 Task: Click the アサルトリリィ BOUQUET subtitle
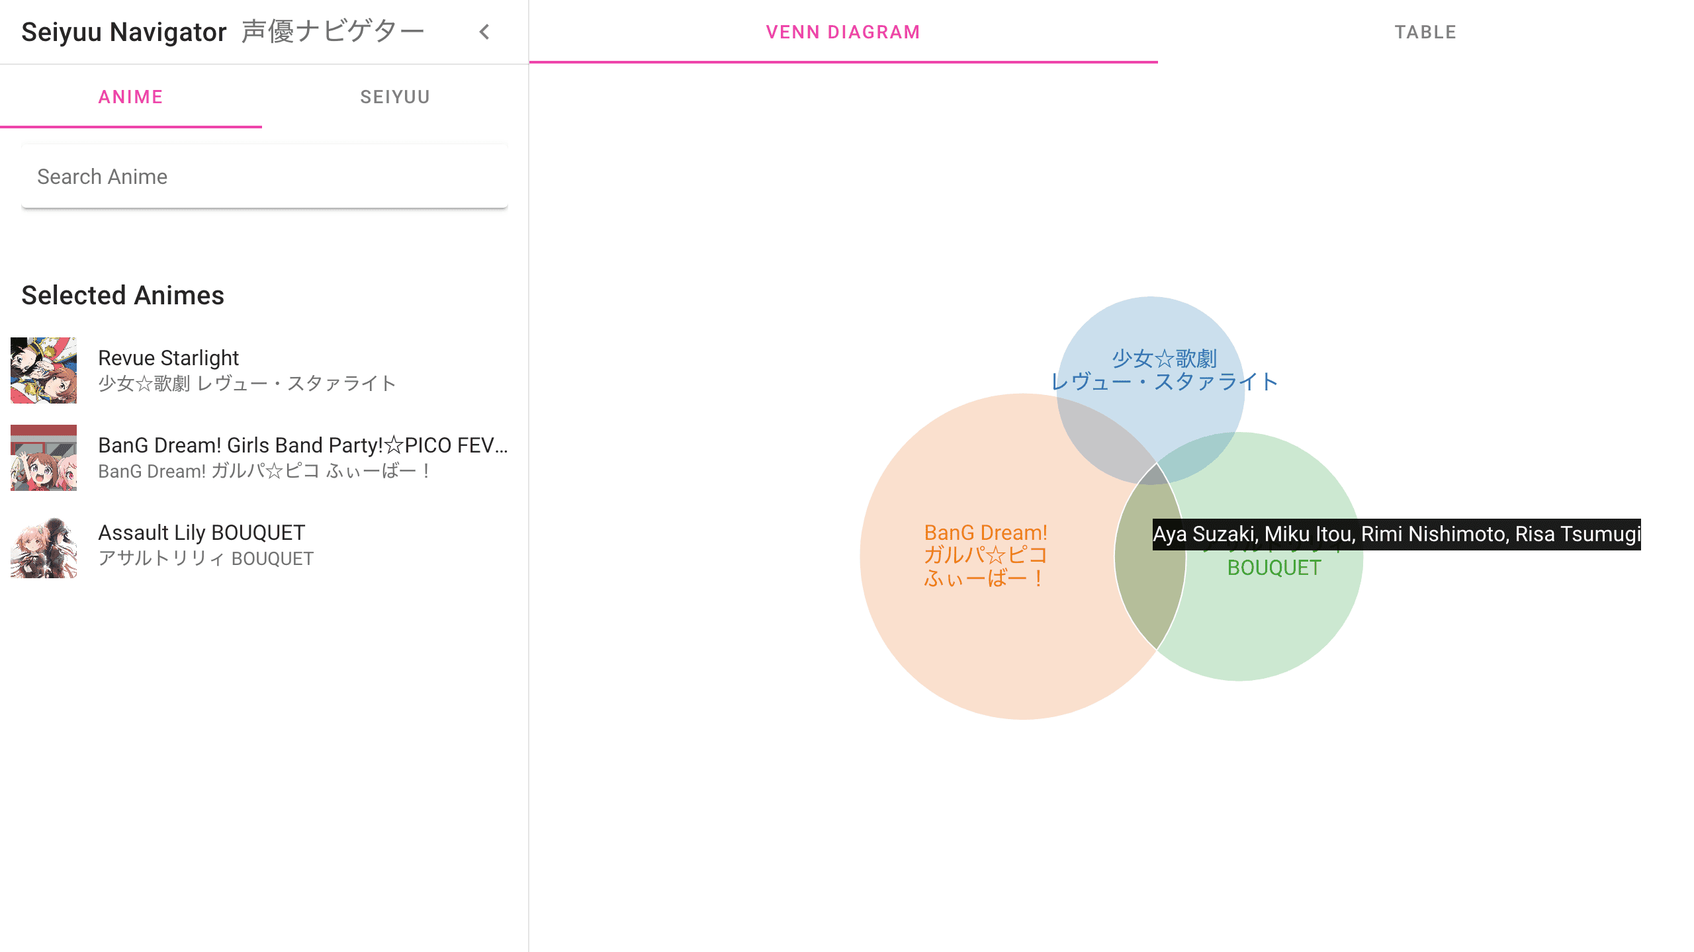tap(206, 558)
